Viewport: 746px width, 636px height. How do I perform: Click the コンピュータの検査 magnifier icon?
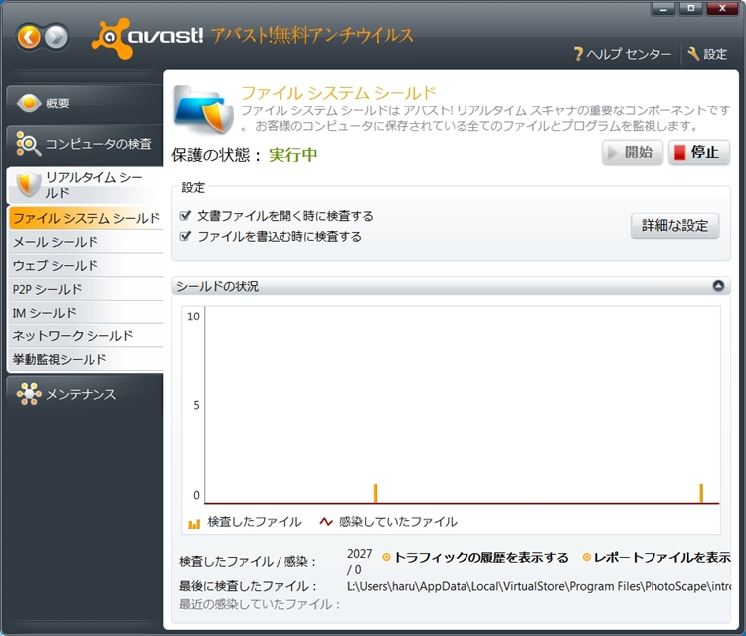(x=28, y=143)
